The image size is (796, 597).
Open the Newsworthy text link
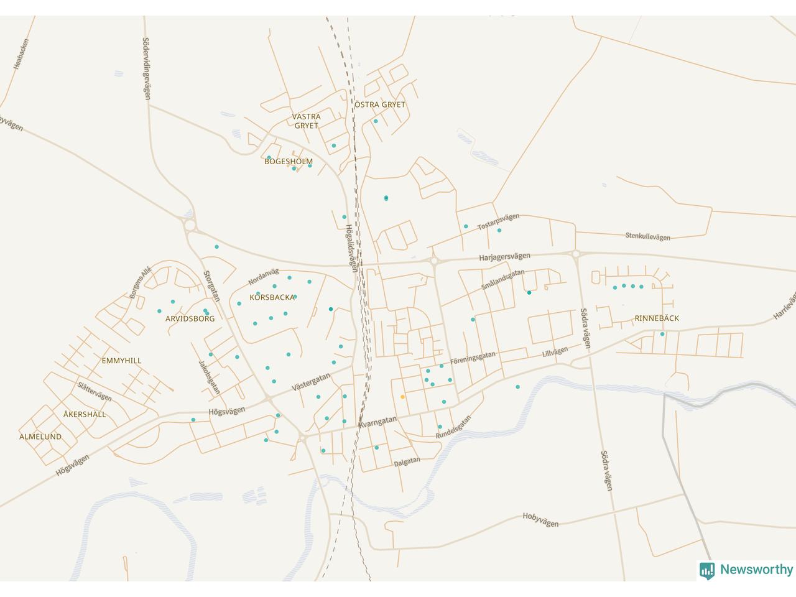pos(756,570)
